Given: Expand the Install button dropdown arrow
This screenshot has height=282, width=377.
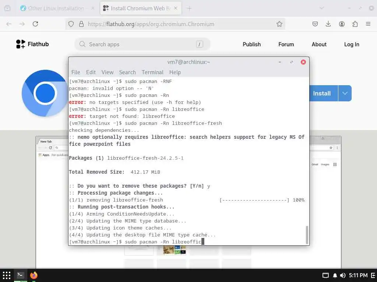Looking at the screenshot, I should 345,93.
